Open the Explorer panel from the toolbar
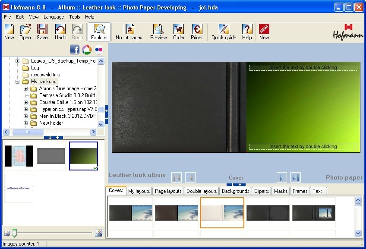Viewport: 366px width, 249px height. tap(99, 31)
